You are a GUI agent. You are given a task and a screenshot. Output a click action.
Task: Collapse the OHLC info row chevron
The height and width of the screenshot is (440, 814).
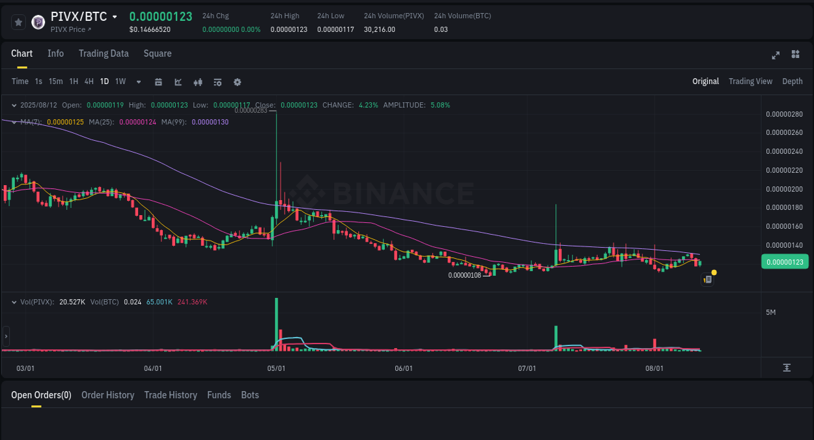(x=14, y=105)
